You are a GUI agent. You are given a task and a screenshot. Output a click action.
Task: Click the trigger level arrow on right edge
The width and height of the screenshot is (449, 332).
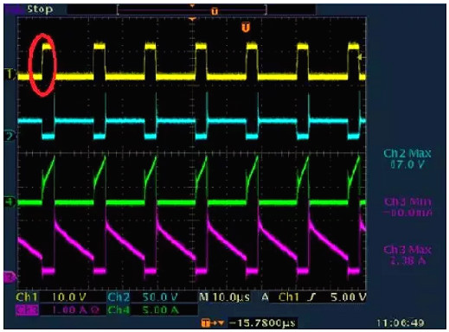(x=360, y=57)
